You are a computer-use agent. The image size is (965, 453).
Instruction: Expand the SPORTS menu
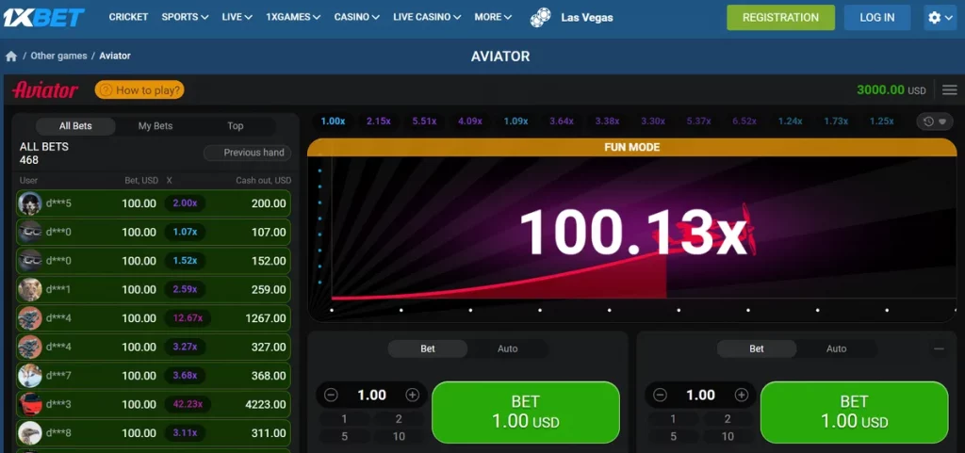click(x=185, y=17)
